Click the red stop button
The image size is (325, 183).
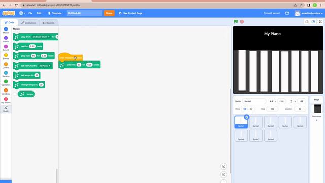coord(242,21)
